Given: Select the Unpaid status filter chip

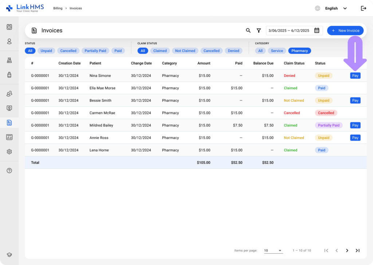Looking at the screenshot, I should point(46,51).
